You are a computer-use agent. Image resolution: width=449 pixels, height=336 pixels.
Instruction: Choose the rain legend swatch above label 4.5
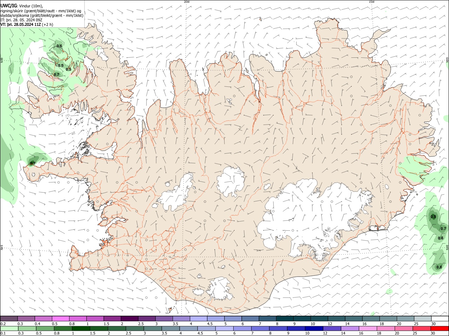pyautogui.click(x=206, y=328)
